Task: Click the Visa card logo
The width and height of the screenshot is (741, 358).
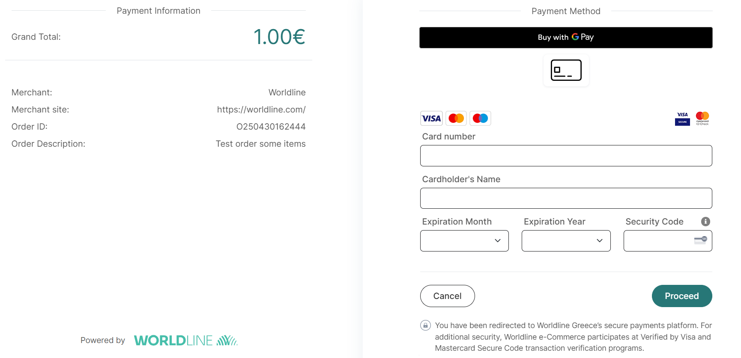Action: [x=431, y=118]
